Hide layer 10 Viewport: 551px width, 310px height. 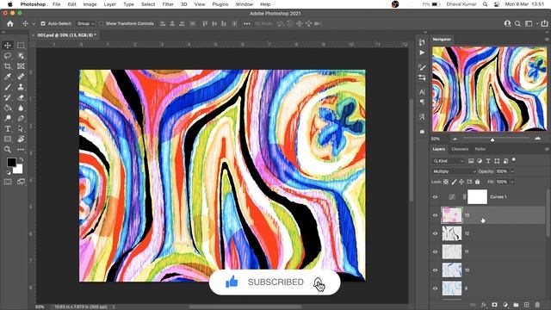pos(435,270)
